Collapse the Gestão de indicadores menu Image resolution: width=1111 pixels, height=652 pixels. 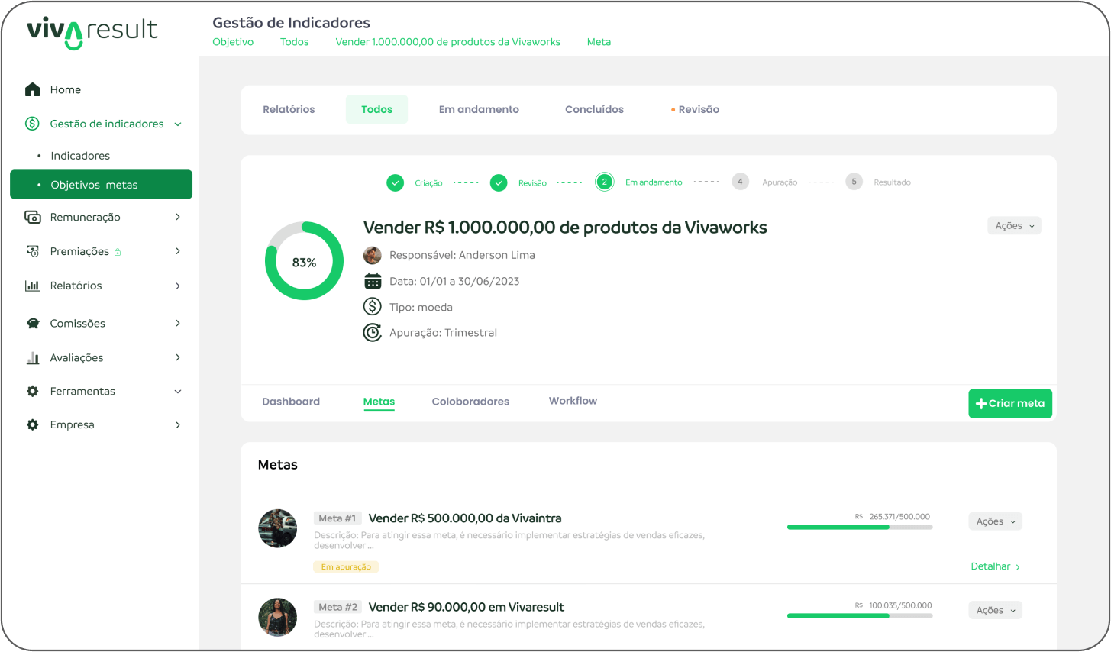tap(178, 124)
